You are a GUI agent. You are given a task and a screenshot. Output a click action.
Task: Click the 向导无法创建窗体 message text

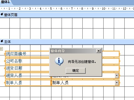tap(82, 62)
